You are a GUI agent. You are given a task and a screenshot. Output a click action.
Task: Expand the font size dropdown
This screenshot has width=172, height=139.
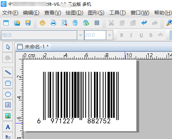point(110,35)
